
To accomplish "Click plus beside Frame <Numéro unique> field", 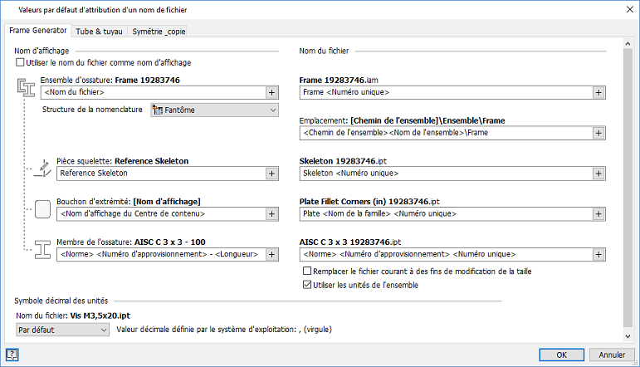I will 598,92.
